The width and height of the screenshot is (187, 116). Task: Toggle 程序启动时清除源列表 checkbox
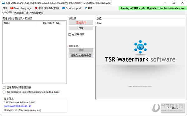click(x=4, y=88)
